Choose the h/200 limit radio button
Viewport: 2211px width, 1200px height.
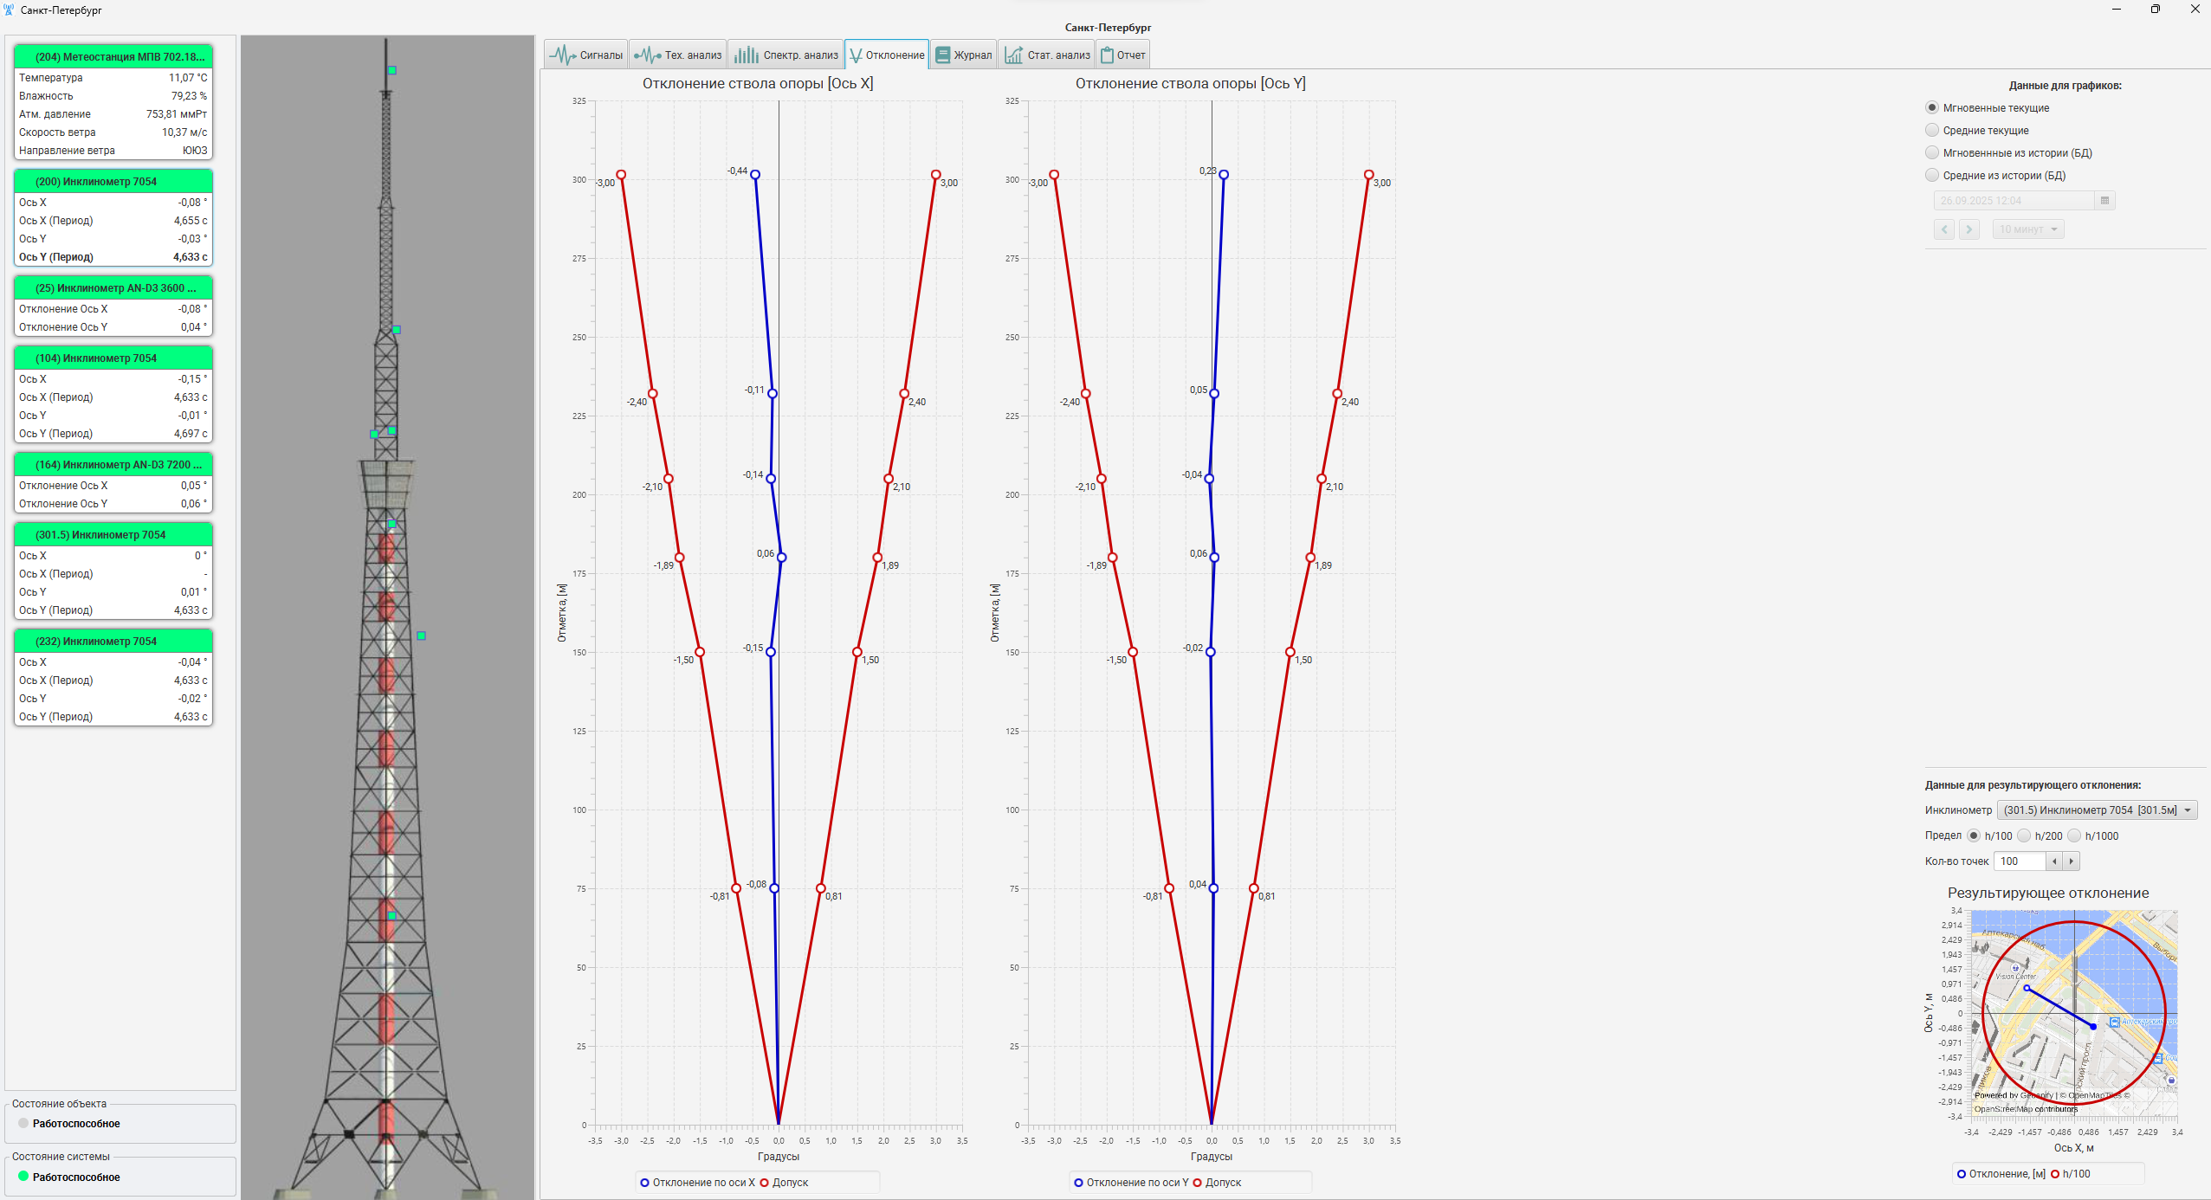(2024, 835)
